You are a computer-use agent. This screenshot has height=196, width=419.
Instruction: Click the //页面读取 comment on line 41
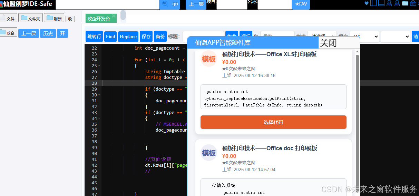point(158,159)
